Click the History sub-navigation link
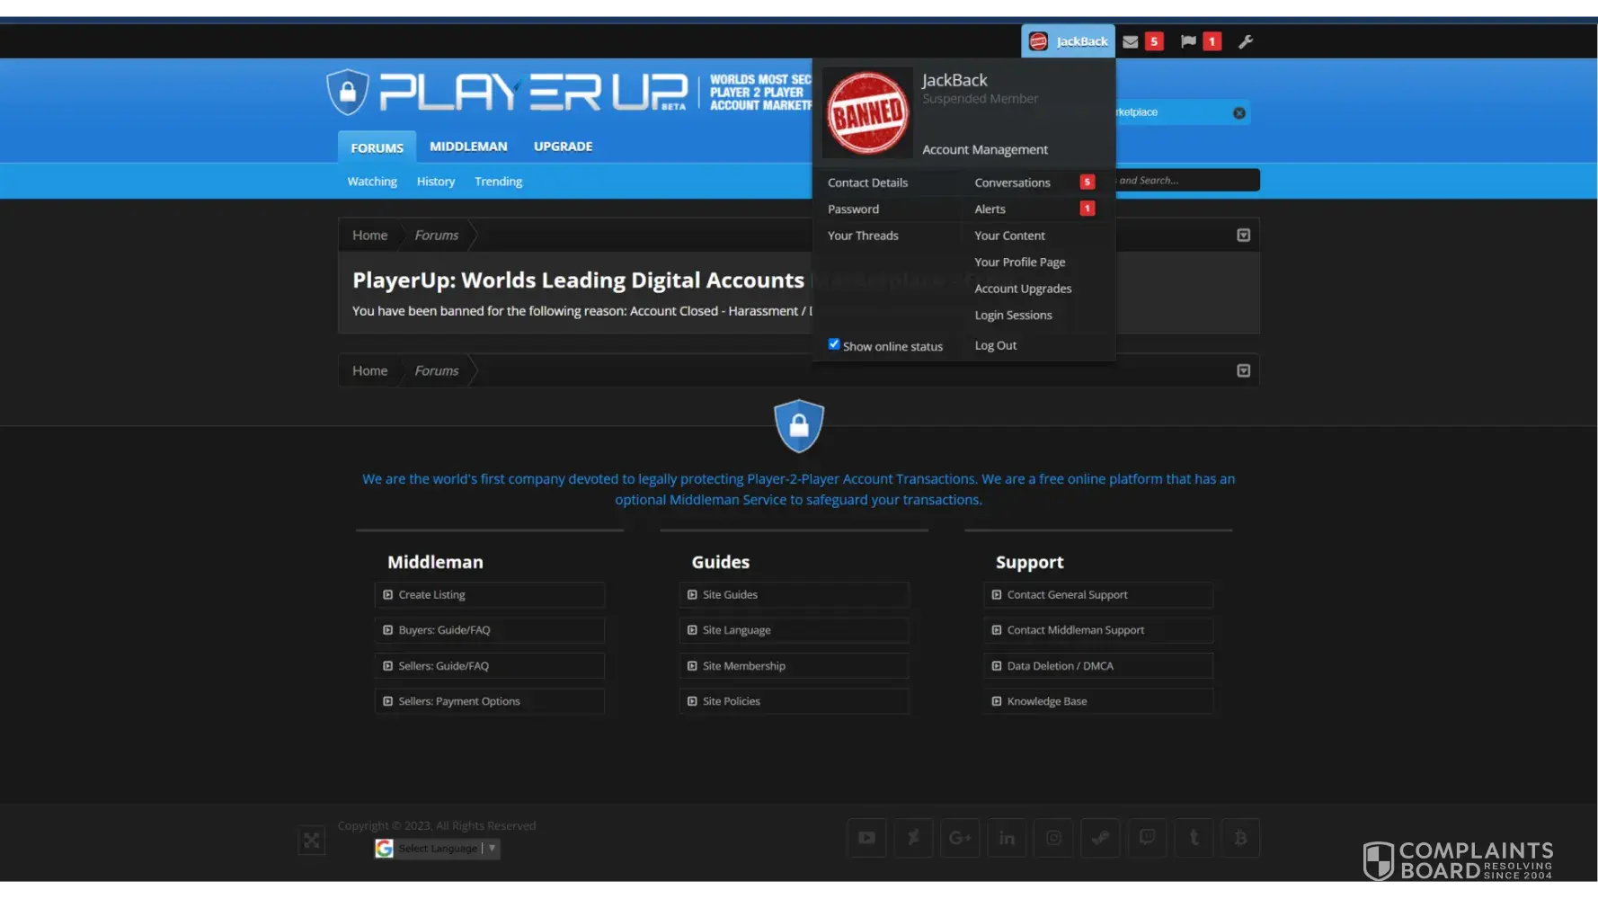Screen dimensions: 1598x899 coord(436,182)
